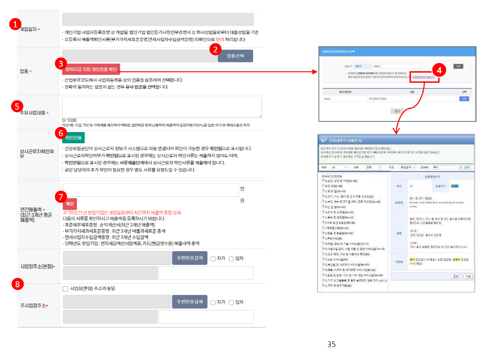Select the 자가 radio for 사업장주소(본점)
The height and width of the screenshot is (352, 484).
pos(212,258)
